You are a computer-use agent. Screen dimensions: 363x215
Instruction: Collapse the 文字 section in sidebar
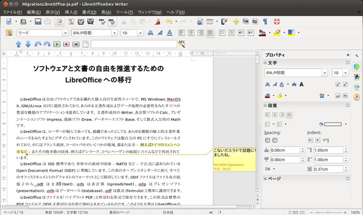tap(265, 62)
